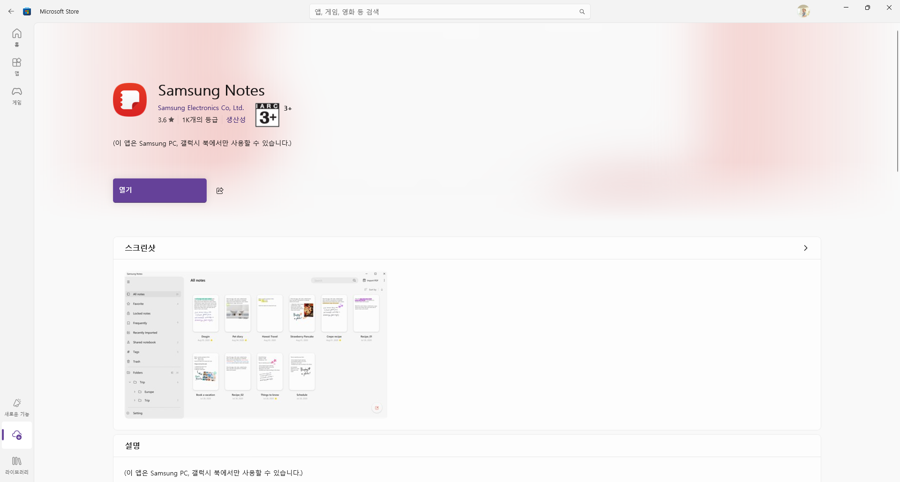Image resolution: width=900 pixels, height=482 pixels.
Task: Click the 3+ age rating text
Action: tap(288, 108)
